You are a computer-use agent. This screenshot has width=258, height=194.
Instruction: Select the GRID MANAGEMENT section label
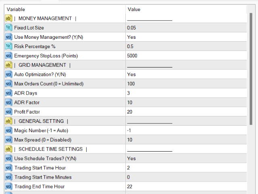42,65
